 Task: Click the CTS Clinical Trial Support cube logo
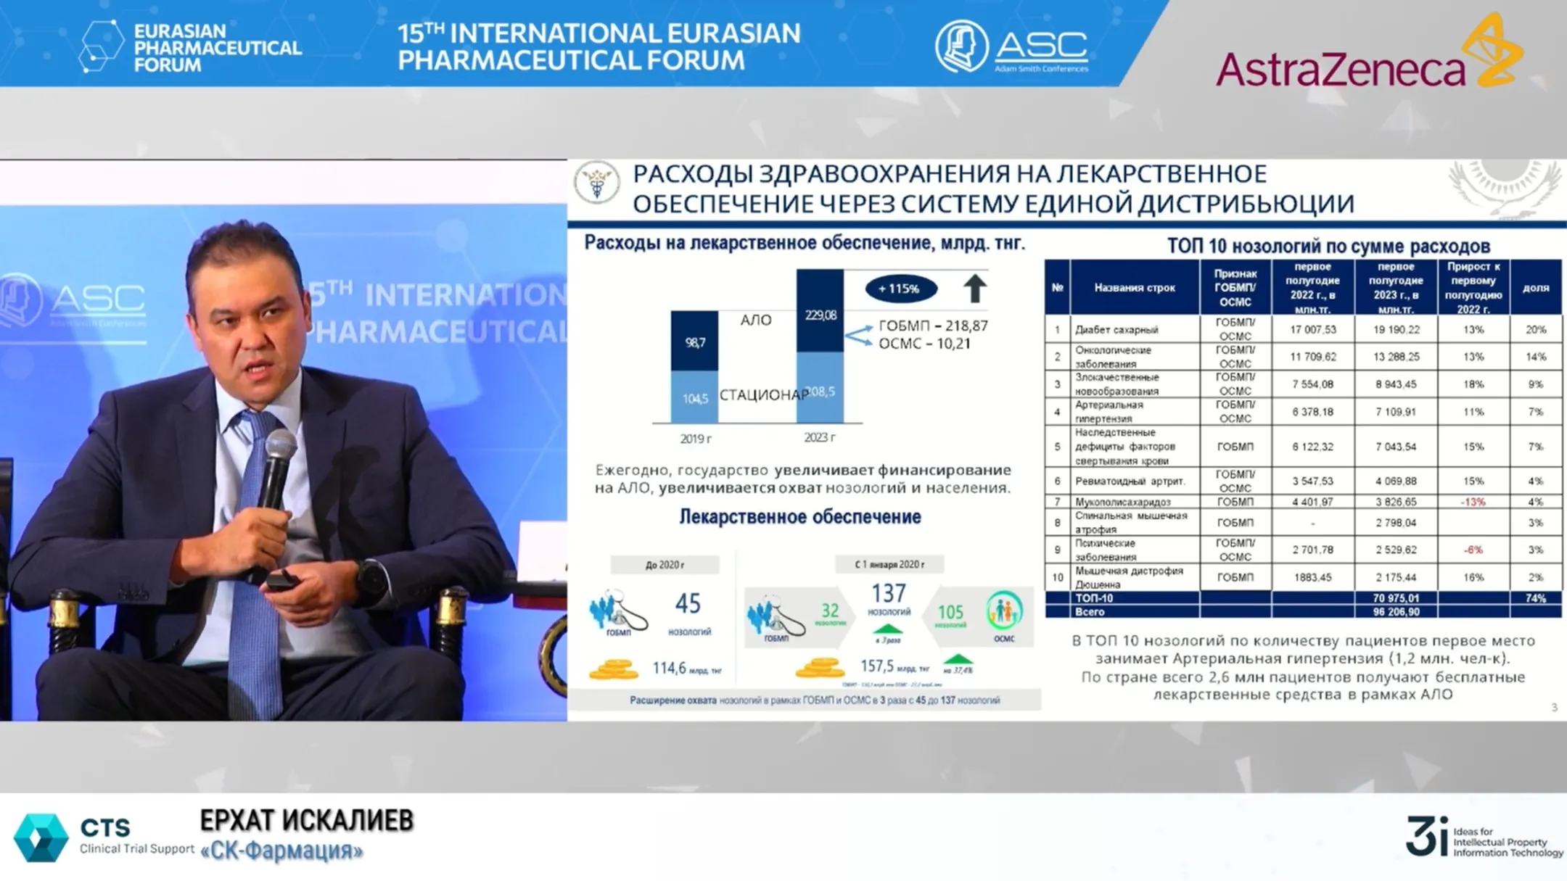point(41,837)
